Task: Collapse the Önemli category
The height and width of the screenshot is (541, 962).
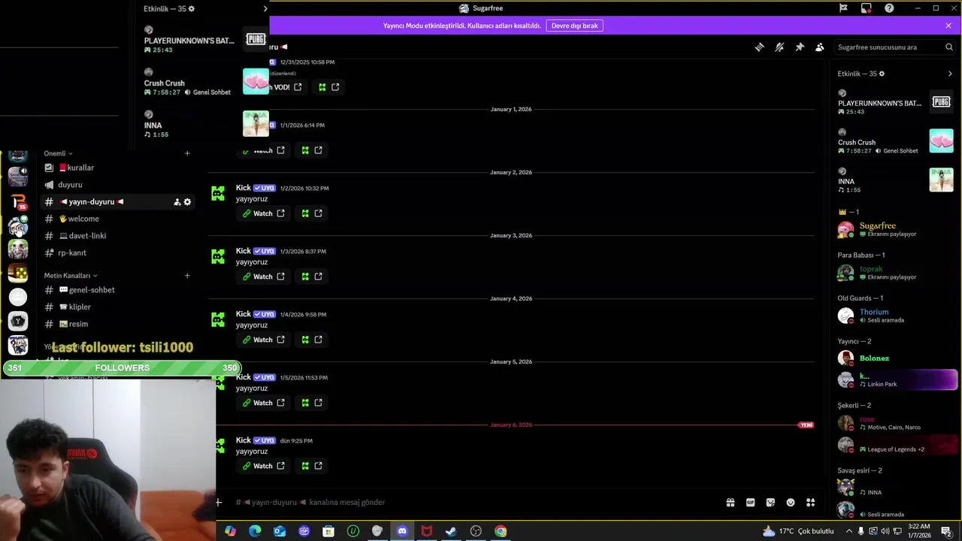Action: (x=58, y=153)
